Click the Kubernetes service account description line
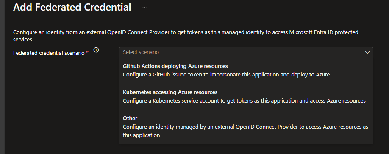The width and height of the screenshot is (389, 154). coord(244,100)
